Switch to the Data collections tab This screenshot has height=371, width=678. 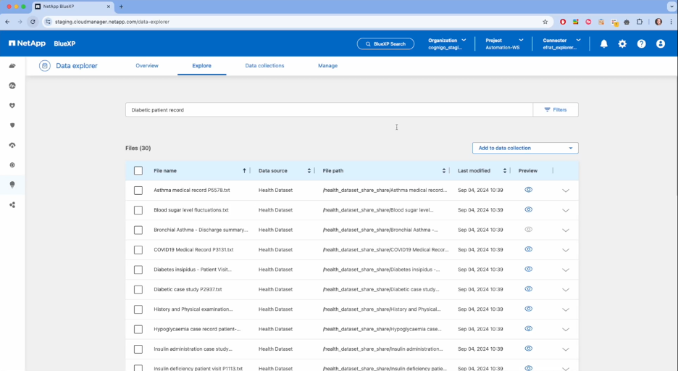tap(264, 66)
